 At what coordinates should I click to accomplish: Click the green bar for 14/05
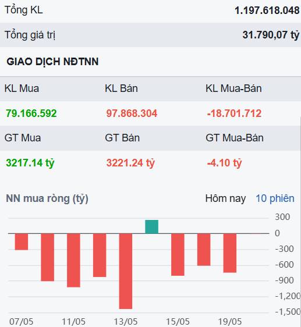click(152, 227)
